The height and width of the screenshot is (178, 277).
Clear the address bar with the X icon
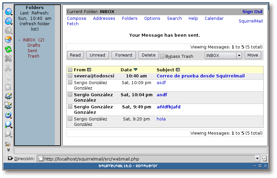click(10, 158)
